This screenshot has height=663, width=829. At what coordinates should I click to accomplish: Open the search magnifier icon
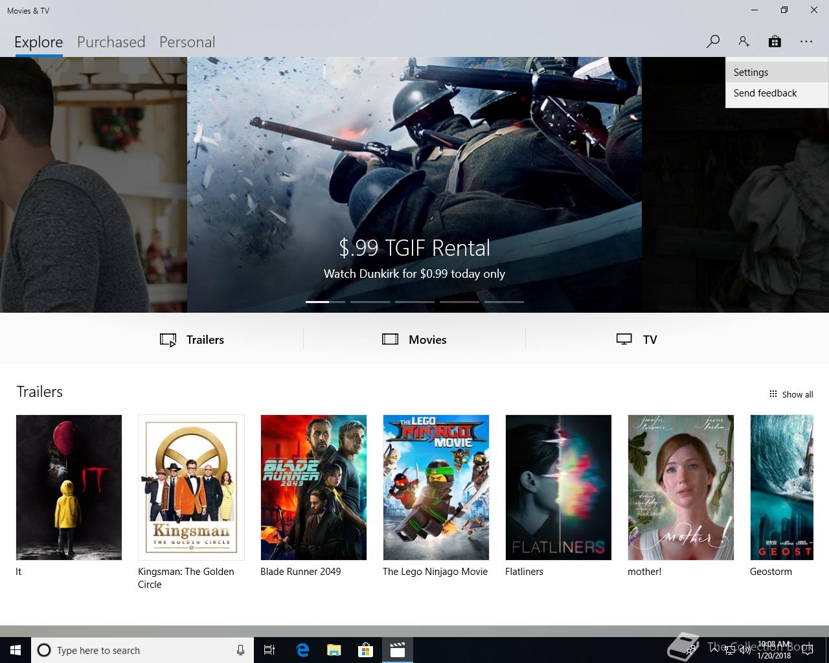coord(713,41)
